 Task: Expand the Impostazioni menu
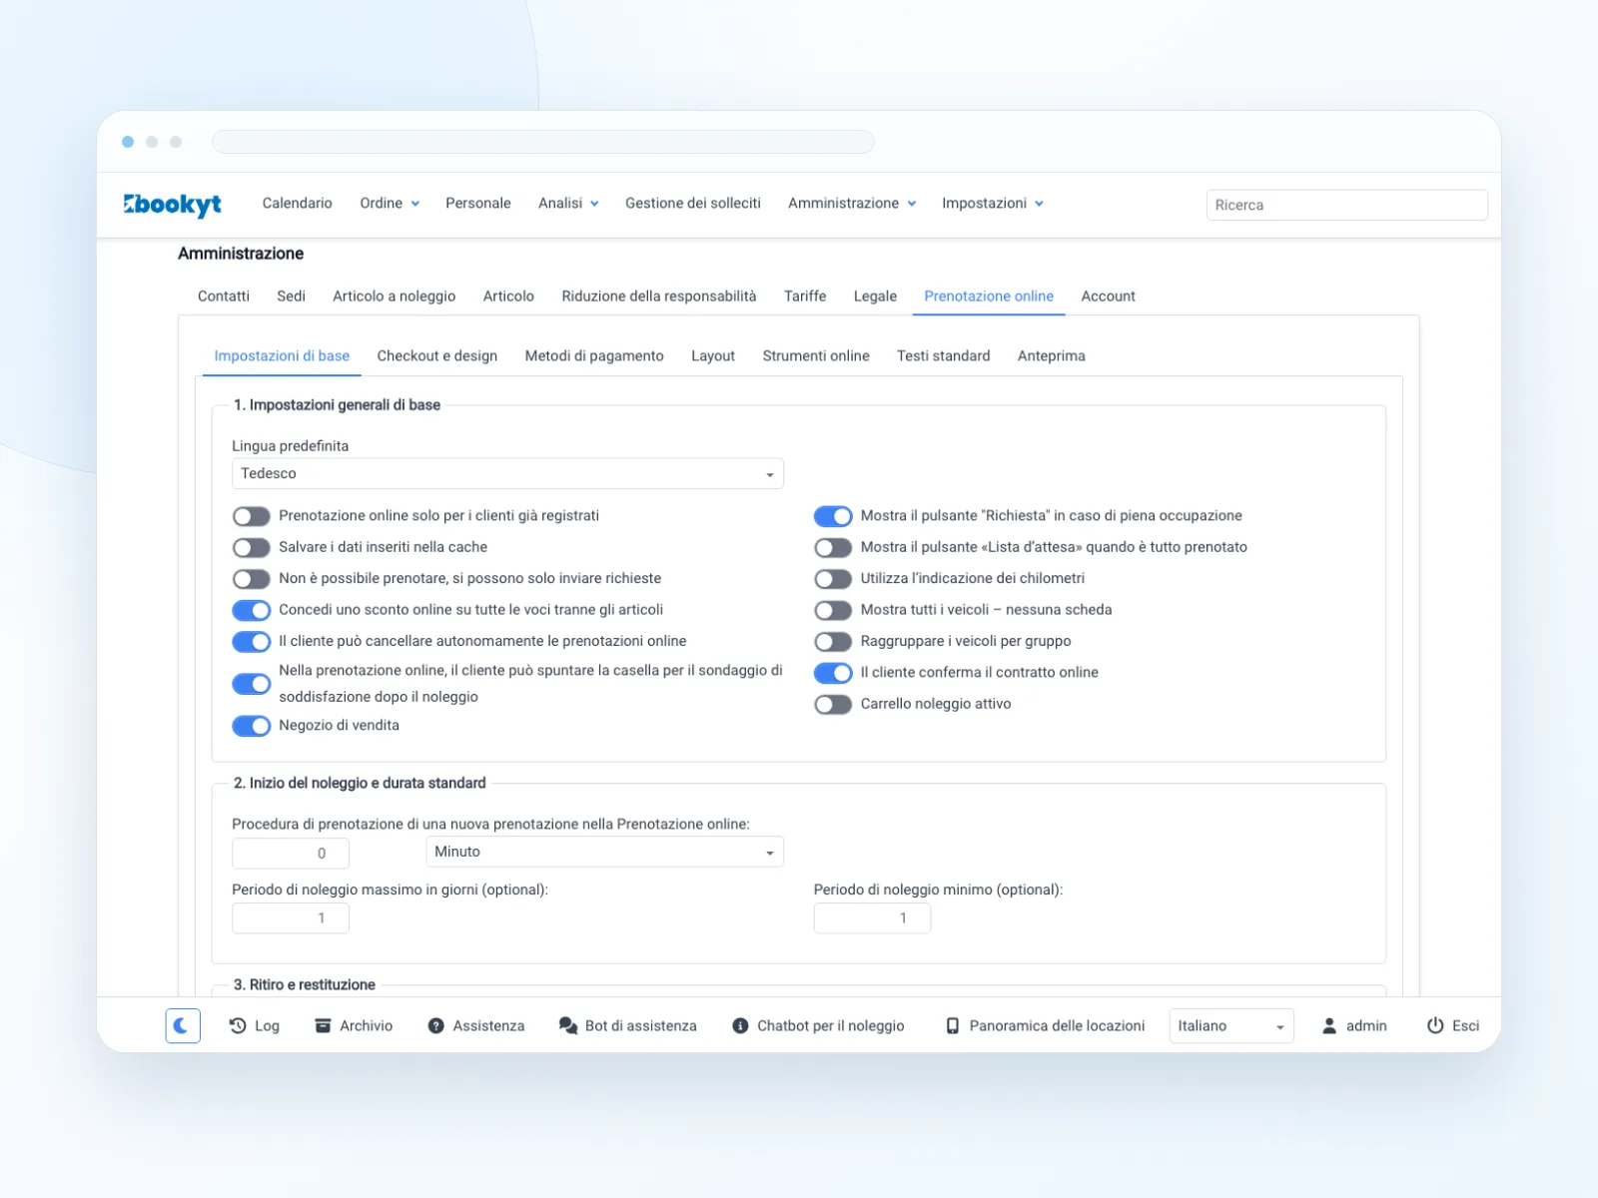993,203
